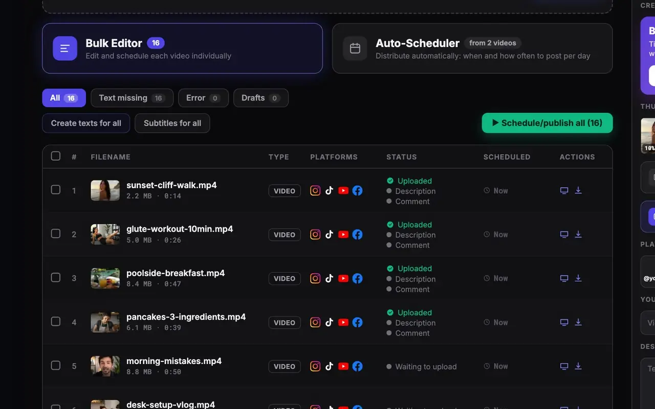Click Waiting to upload status text

click(422, 367)
